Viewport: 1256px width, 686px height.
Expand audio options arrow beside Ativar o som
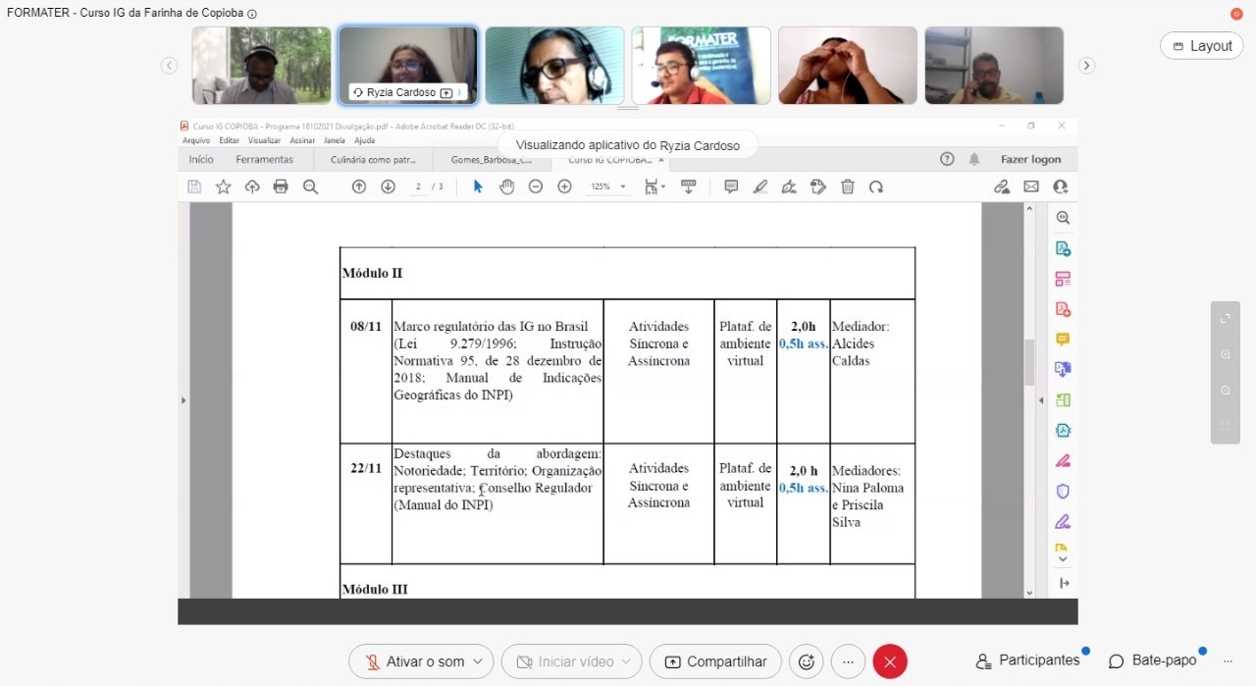478,661
